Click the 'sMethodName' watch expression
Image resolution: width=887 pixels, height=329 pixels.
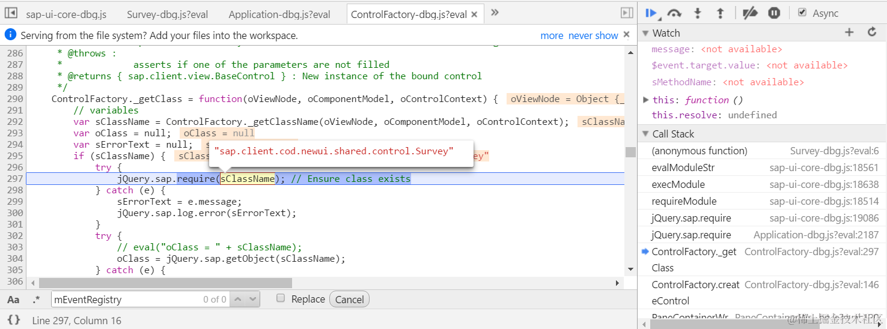click(727, 82)
